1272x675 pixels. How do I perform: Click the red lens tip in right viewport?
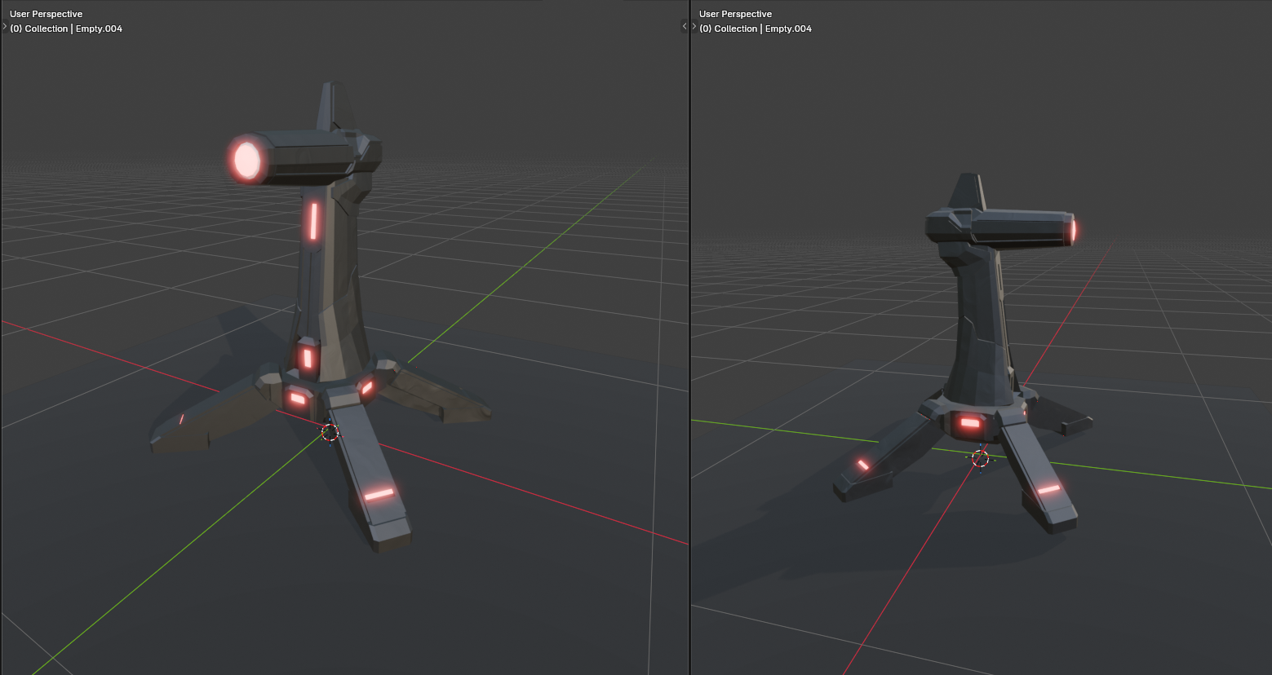1073,231
